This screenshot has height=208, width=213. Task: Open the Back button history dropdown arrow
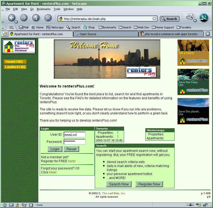tap(16, 22)
